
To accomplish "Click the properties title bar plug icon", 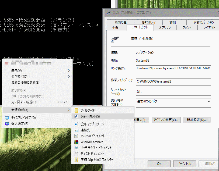I will pos(109,13).
